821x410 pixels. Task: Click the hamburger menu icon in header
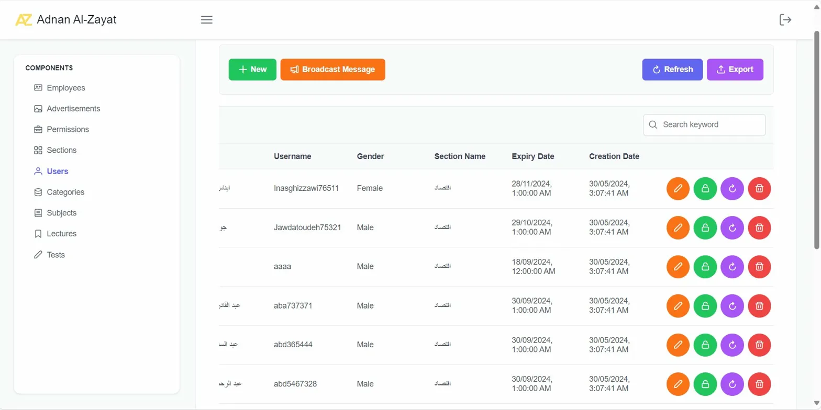[x=207, y=20]
